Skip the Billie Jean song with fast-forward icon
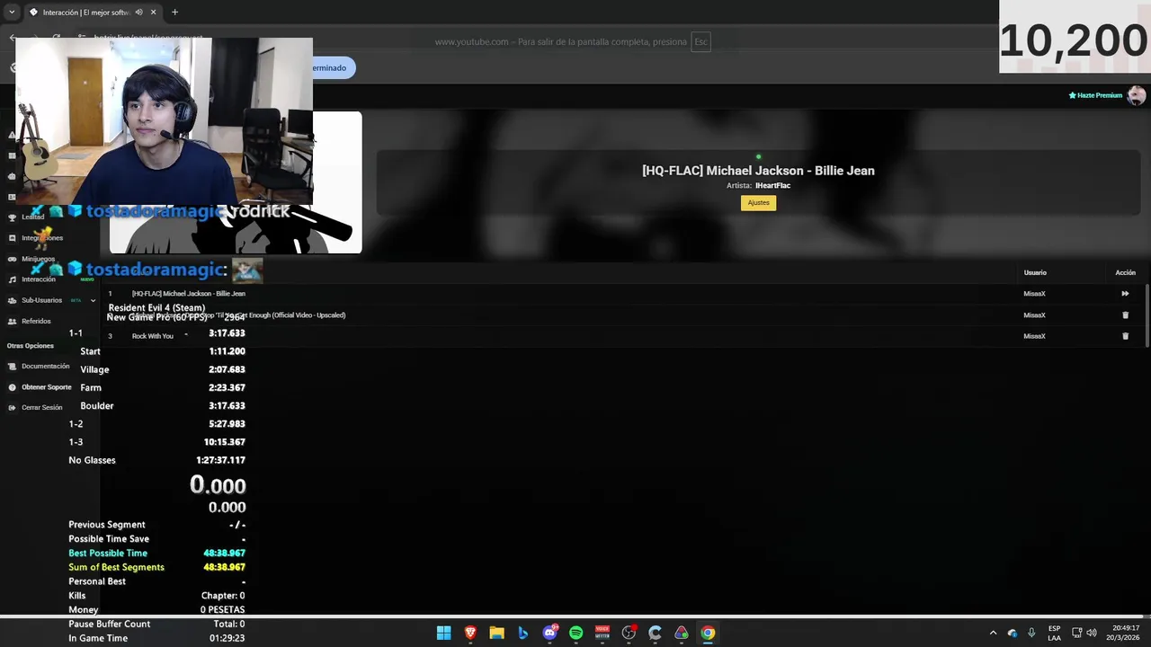The height and width of the screenshot is (647, 1151). pos(1125,294)
